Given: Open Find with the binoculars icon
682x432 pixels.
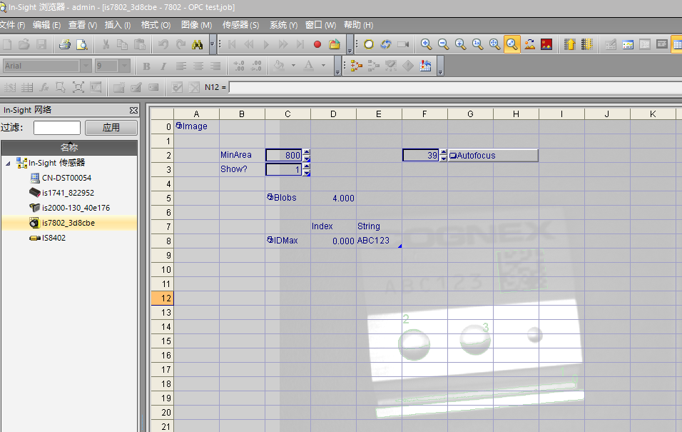Looking at the screenshot, I should [197, 44].
